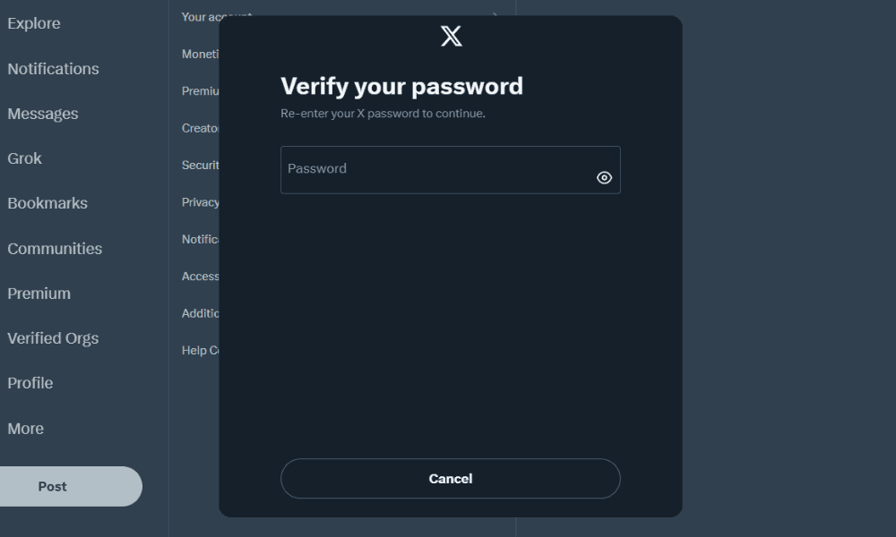896x537 pixels.
Task: Open Explore from the left sidebar
Action: pyautogui.click(x=34, y=23)
